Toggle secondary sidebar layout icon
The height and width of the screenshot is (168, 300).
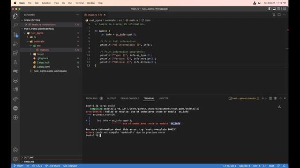(x=278, y=9)
